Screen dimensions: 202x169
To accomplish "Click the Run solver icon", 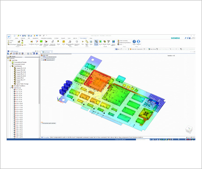I will [83, 42].
